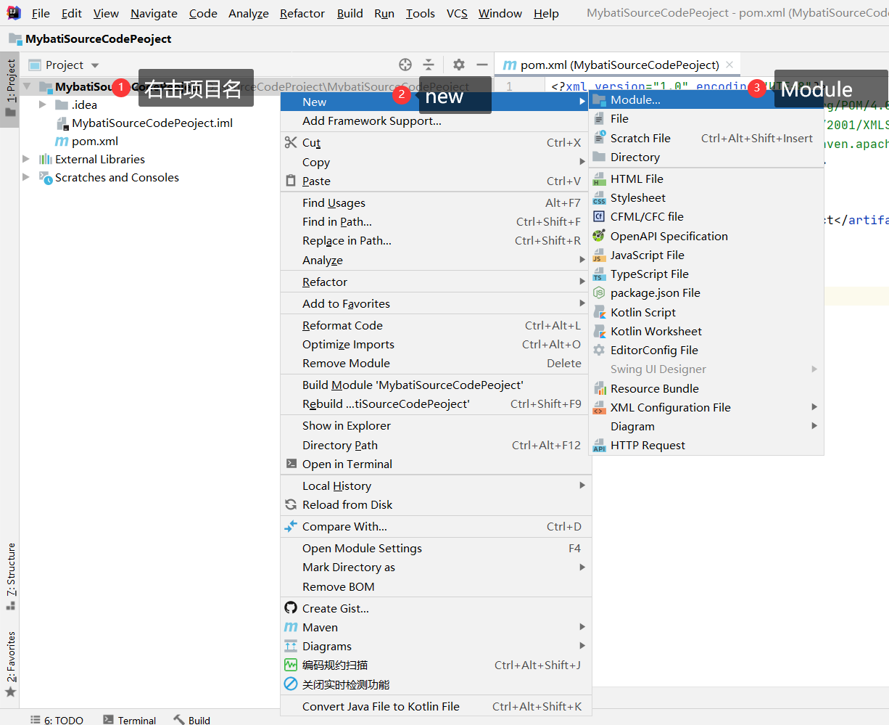Open the 2: Favorites tool window tab
Image resolution: width=889 pixels, height=725 pixels.
[x=10, y=664]
